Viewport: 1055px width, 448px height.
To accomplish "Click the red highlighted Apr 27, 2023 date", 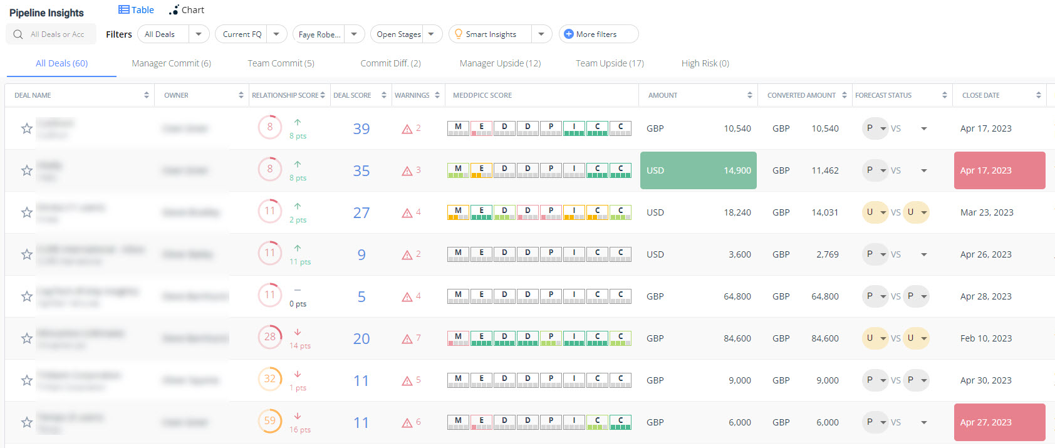I will 1000,422.
